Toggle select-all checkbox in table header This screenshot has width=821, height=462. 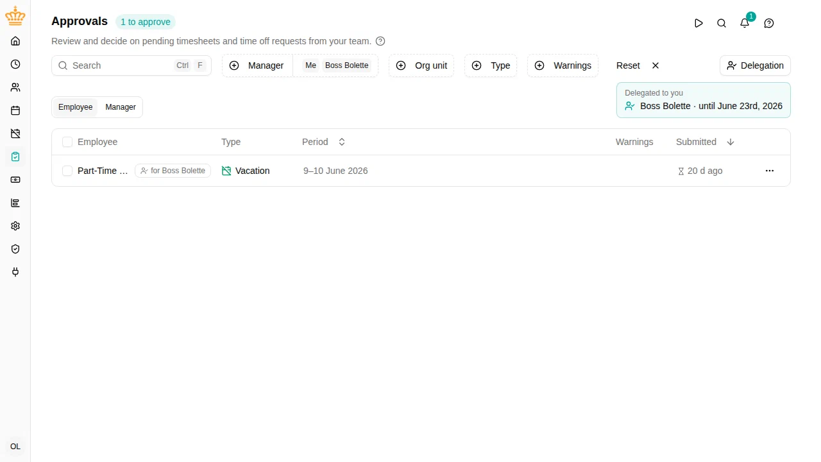(x=67, y=142)
